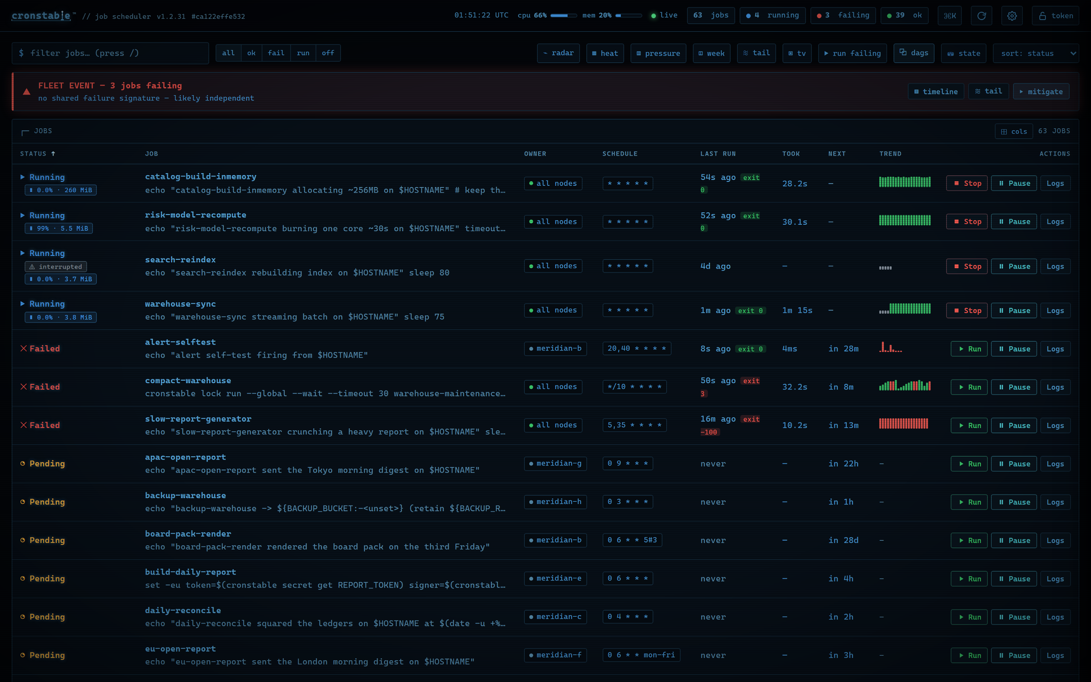Select the 'fail' filter tab
This screenshot has height=682, width=1091.
[x=276, y=53]
